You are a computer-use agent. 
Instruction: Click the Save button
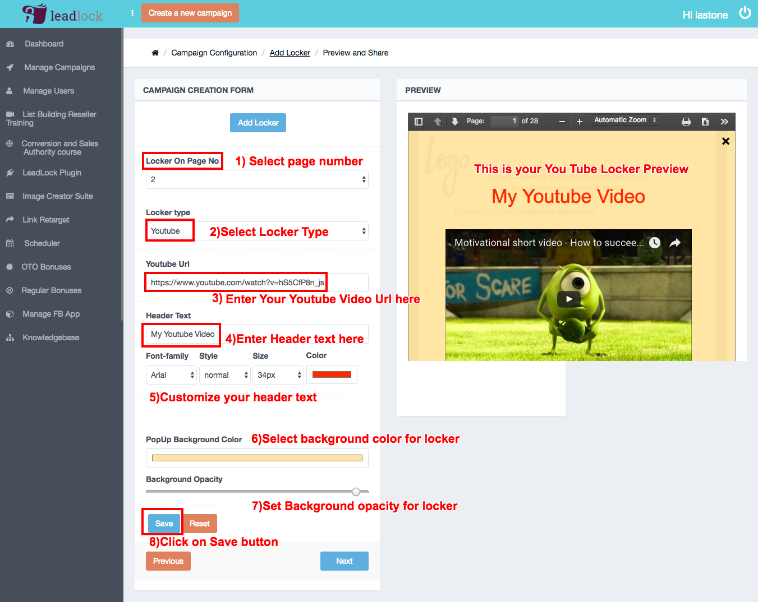(x=164, y=524)
